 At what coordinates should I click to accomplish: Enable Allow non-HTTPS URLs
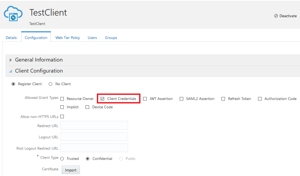62,116
